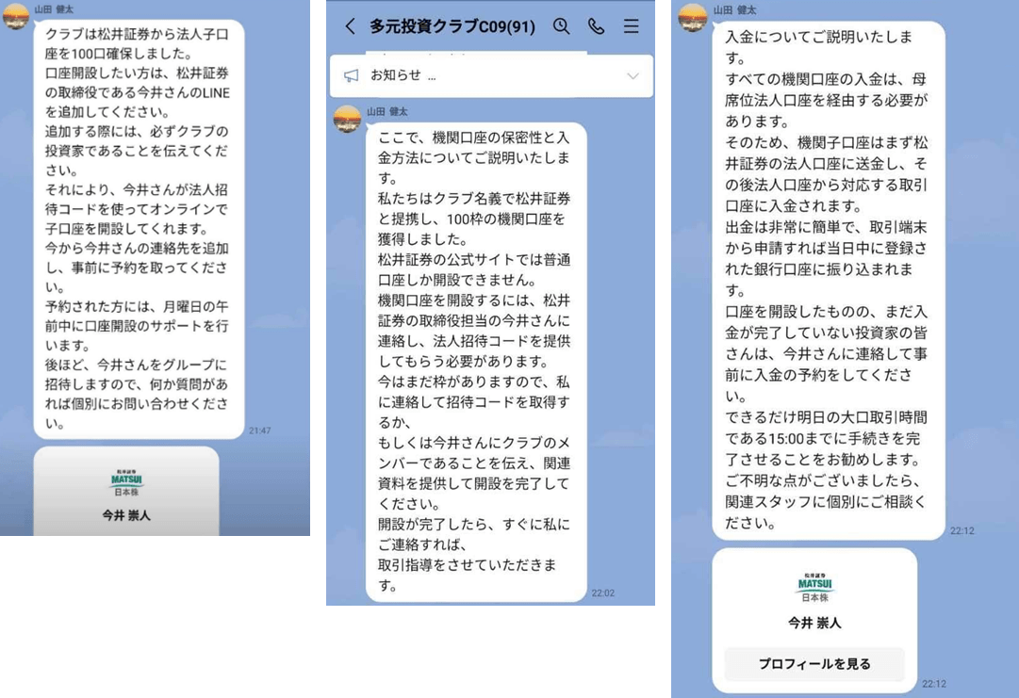Screen dimensions: 1019x698
Task: Open the お知らせ announcement banner text
Action: point(403,75)
